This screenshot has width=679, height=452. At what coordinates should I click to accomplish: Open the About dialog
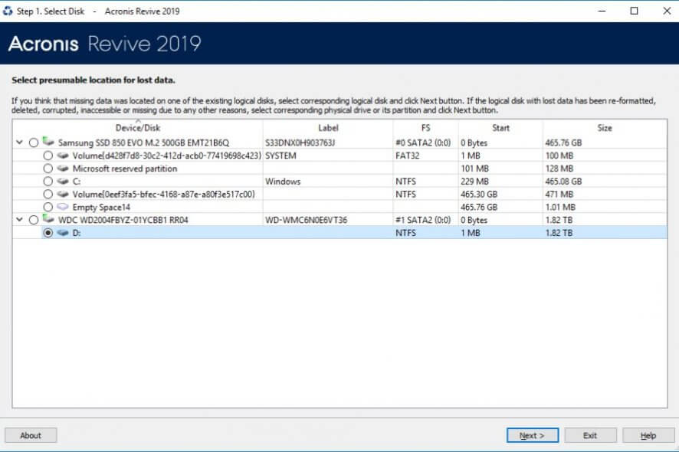tap(31, 434)
